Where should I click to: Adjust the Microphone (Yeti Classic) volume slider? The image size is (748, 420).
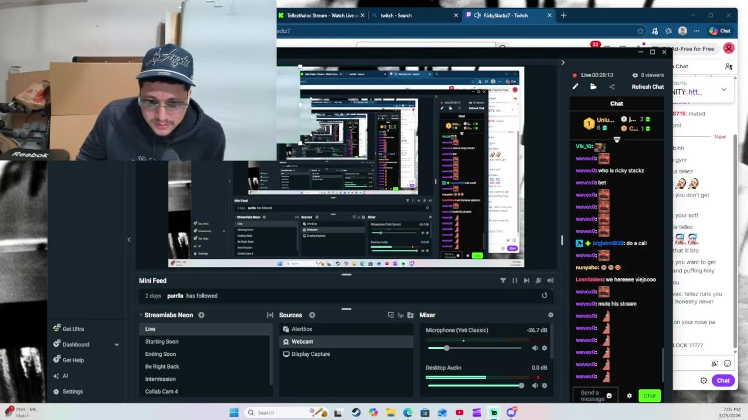click(x=475, y=348)
